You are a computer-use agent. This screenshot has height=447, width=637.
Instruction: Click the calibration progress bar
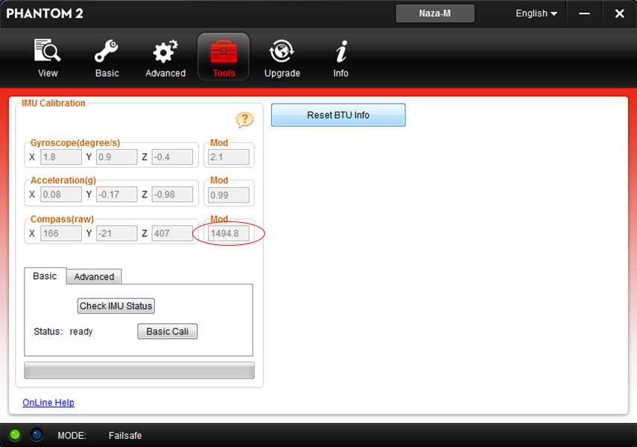(139, 370)
